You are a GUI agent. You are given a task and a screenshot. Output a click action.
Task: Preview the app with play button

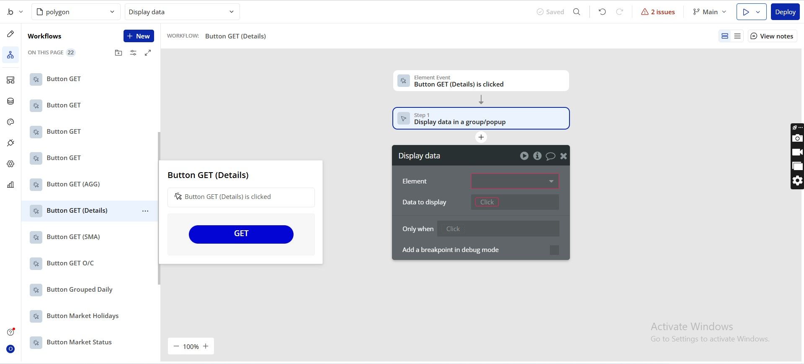(746, 12)
